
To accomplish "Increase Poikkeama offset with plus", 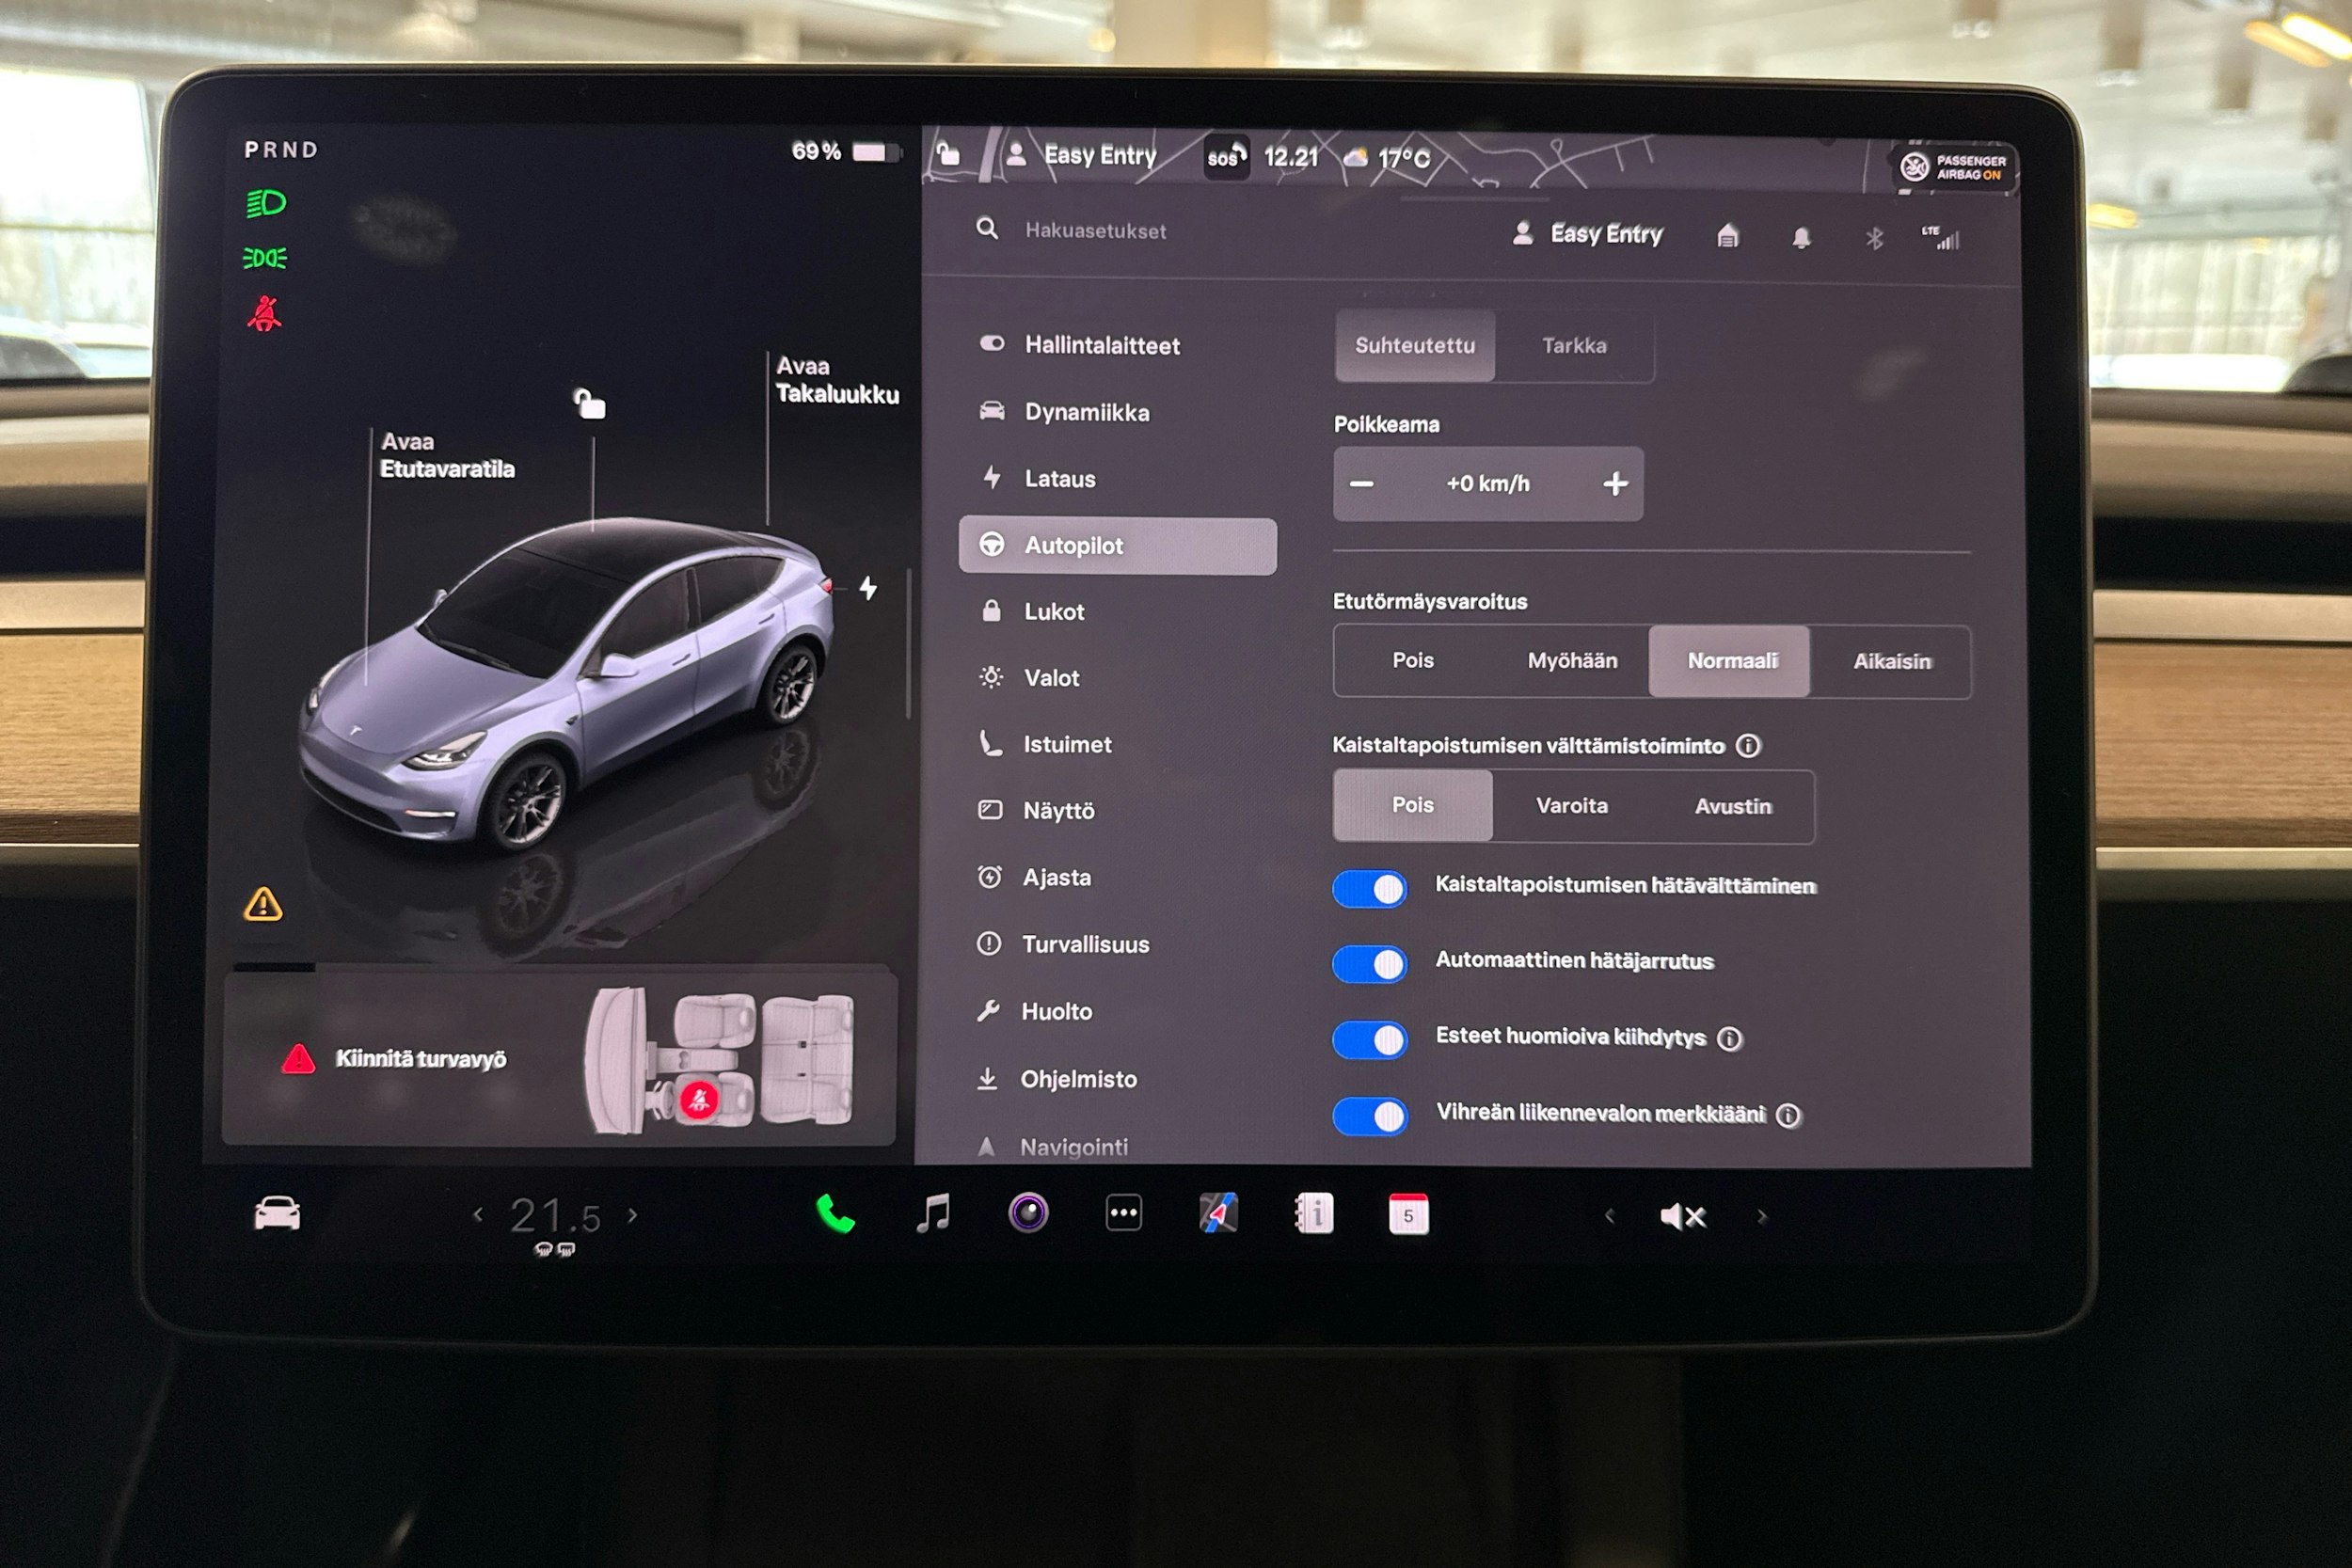I will (1615, 484).
